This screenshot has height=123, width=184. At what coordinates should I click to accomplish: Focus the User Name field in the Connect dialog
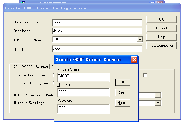83,92
